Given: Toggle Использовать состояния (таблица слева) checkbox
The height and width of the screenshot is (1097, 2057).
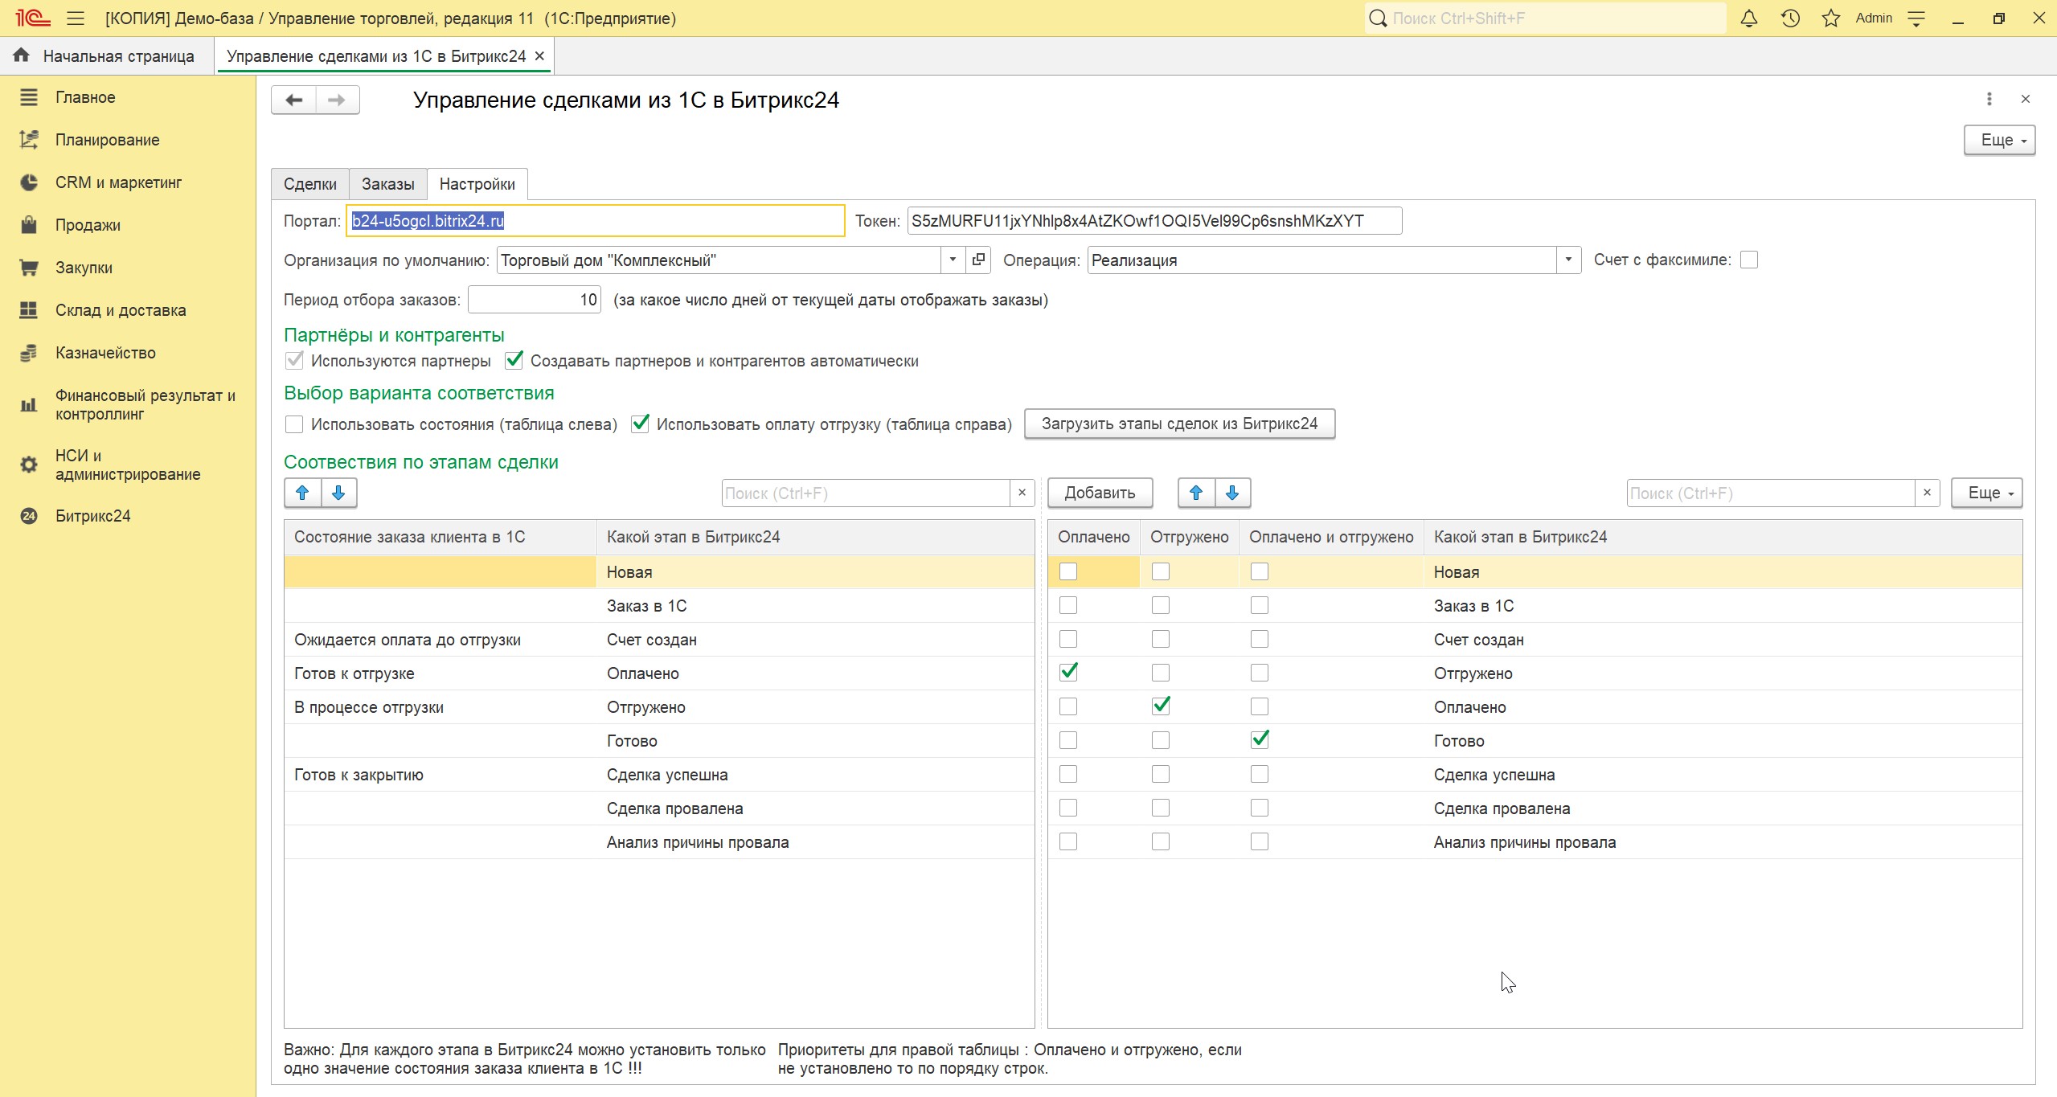Looking at the screenshot, I should click(294, 424).
